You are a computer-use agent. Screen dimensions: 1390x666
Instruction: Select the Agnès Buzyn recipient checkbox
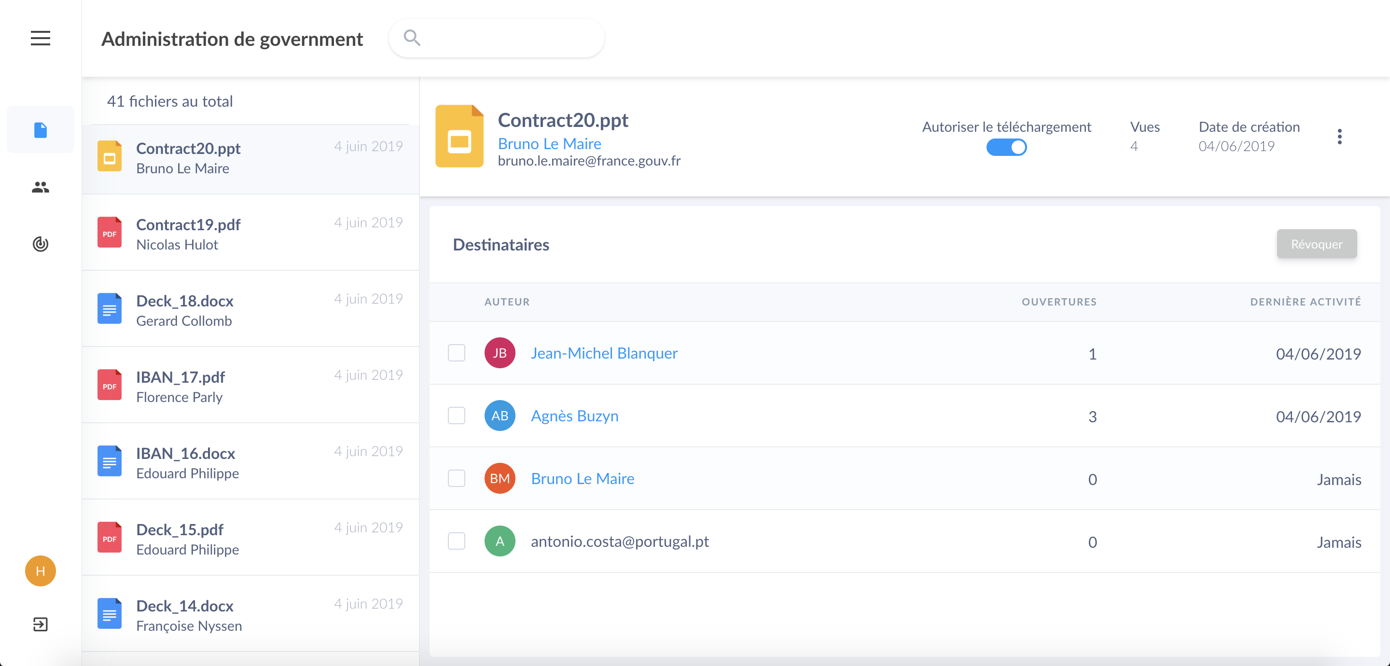coord(457,416)
